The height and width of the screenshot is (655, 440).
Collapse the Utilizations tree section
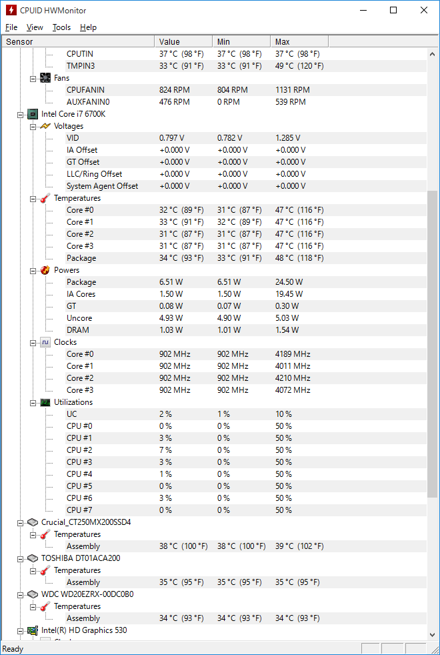click(33, 402)
